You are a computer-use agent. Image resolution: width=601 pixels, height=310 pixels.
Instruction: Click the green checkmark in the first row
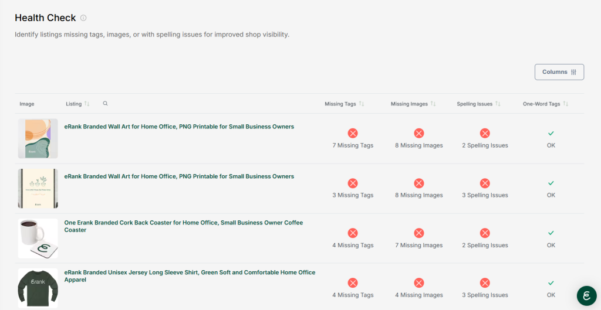click(551, 134)
